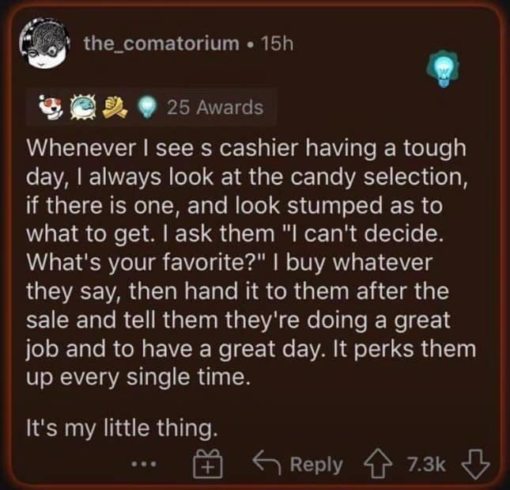Click the heart-eyes Snoo award icon

point(53,107)
